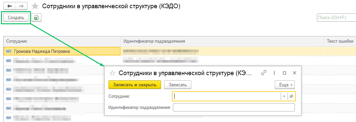The image size is (356, 122).
Task: Open the Сотрудник field selection form icon
Action: click(x=292, y=96)
